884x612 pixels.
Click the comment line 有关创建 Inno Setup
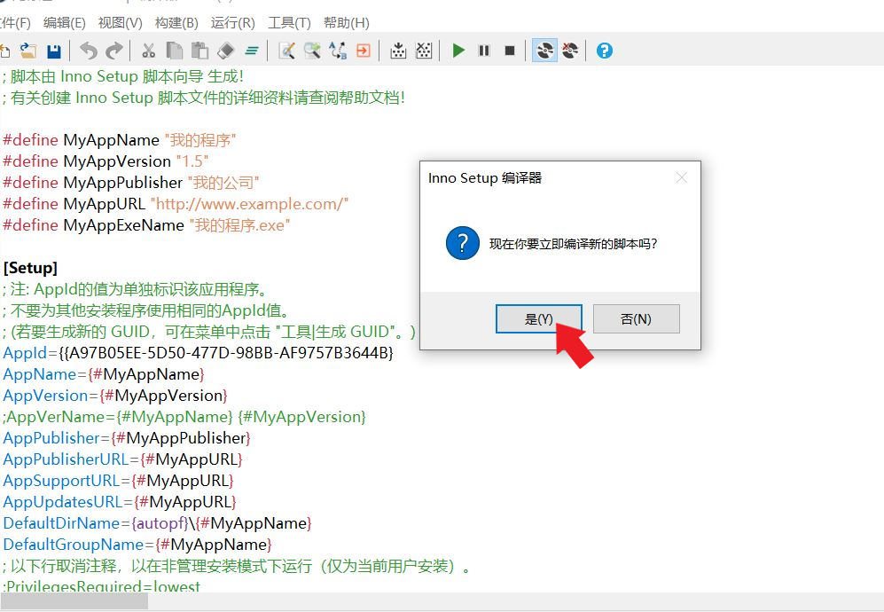204,98
